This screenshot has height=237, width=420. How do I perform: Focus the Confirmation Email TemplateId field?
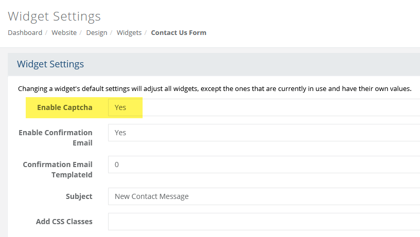pyautogui.click(x=264, y=165)
